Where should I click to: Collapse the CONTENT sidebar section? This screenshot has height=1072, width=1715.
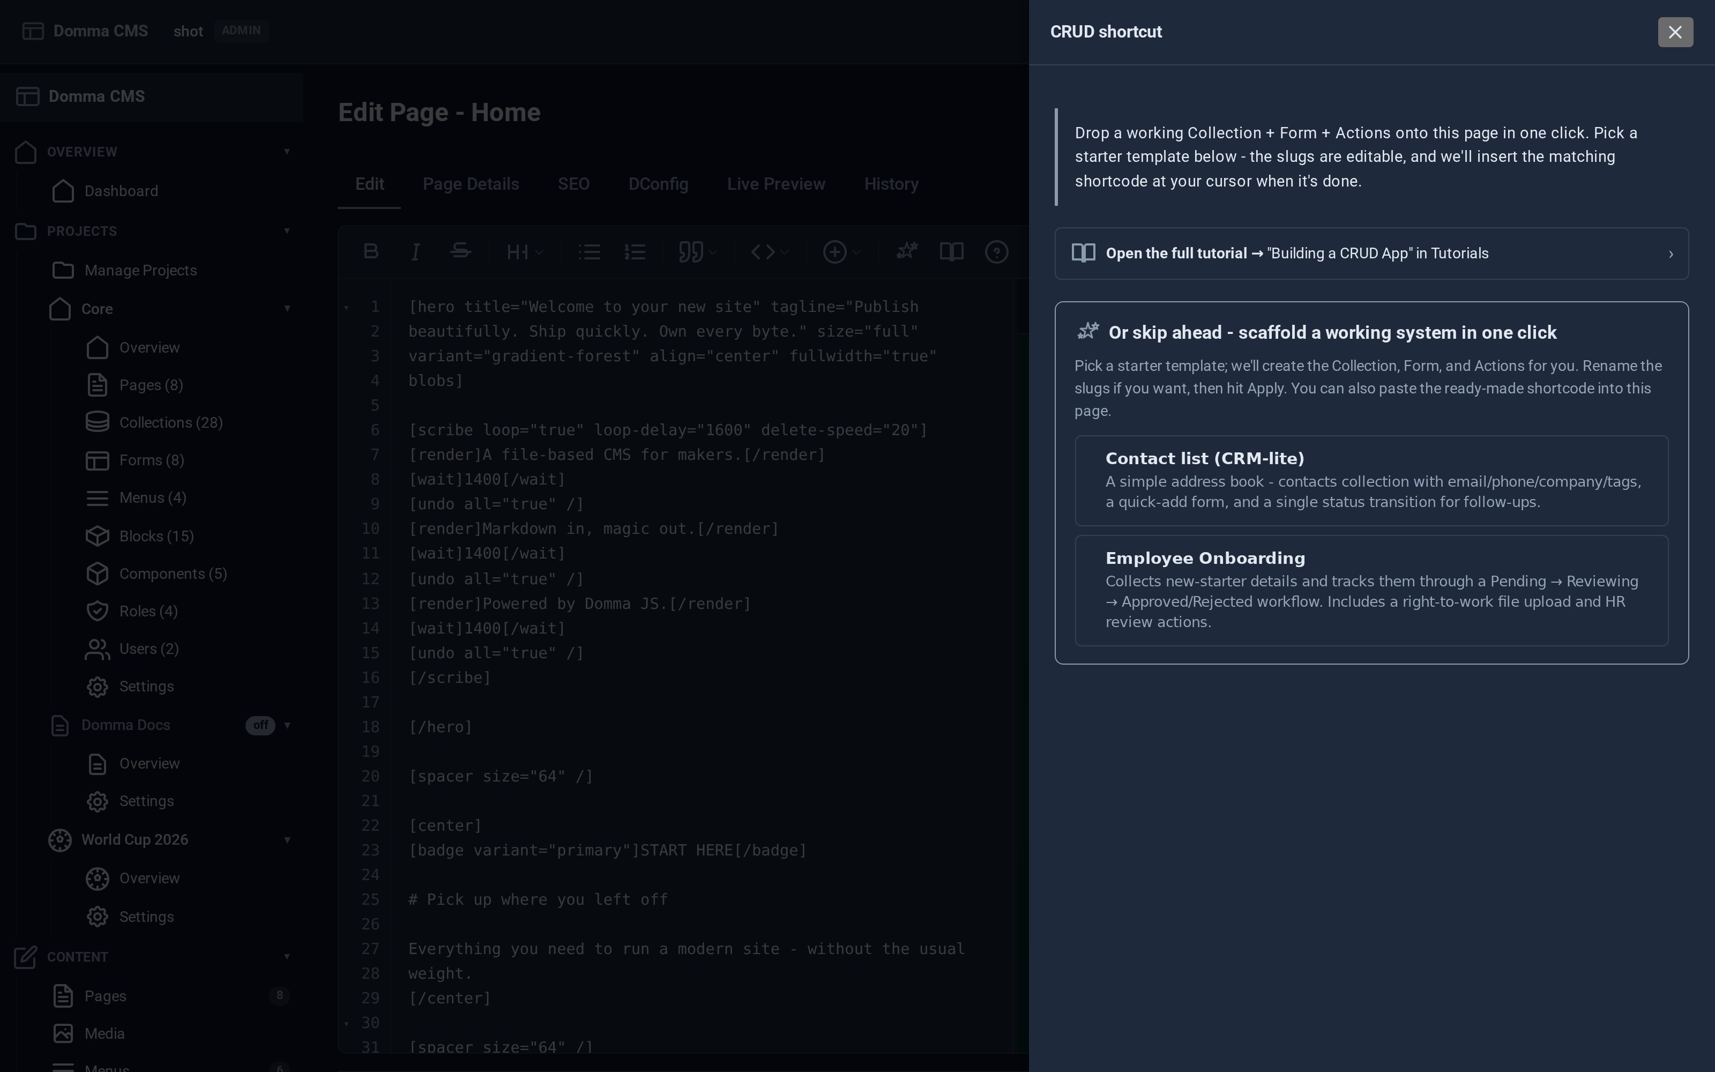pos(287,957)
